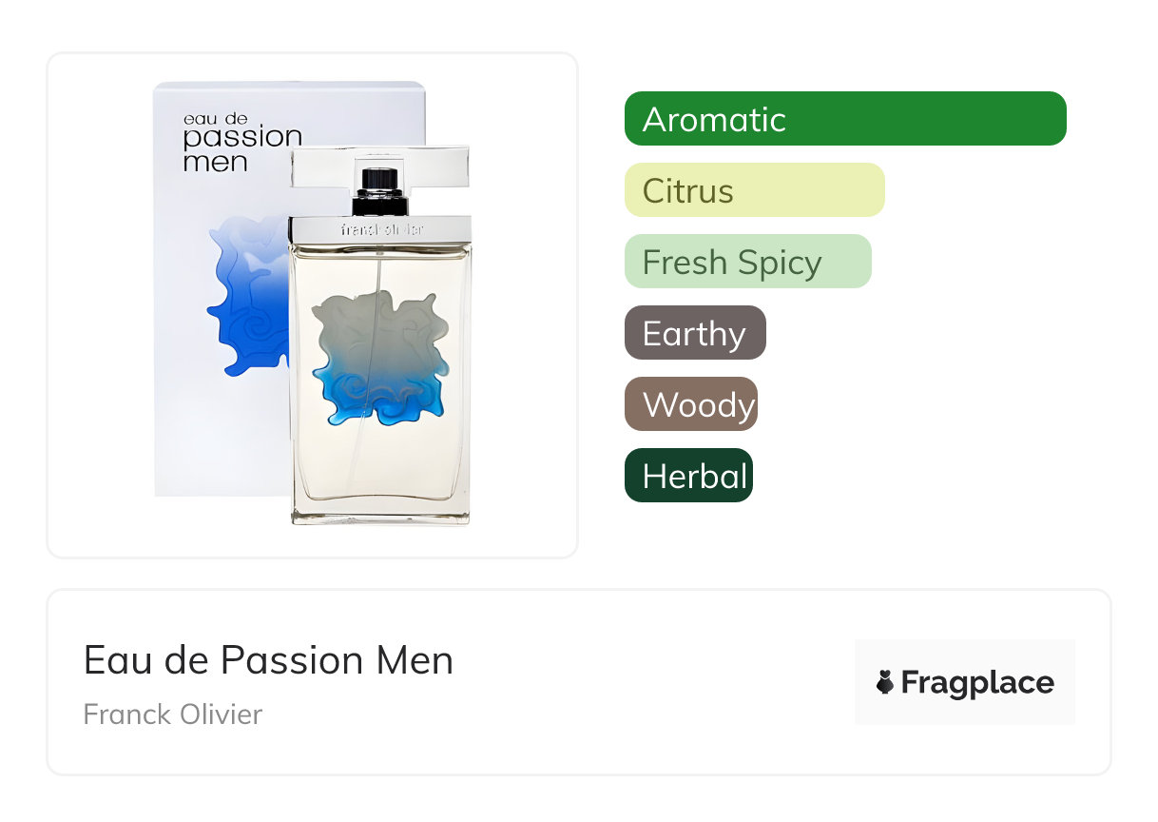Click the franck olivier engraving on the bottle collar
This screenshot has height=822, width=1158.
[x=381, y=229]
